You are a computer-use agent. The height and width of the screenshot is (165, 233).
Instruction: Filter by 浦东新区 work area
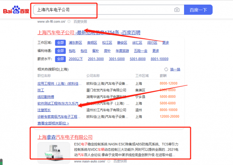coord(75,43)
